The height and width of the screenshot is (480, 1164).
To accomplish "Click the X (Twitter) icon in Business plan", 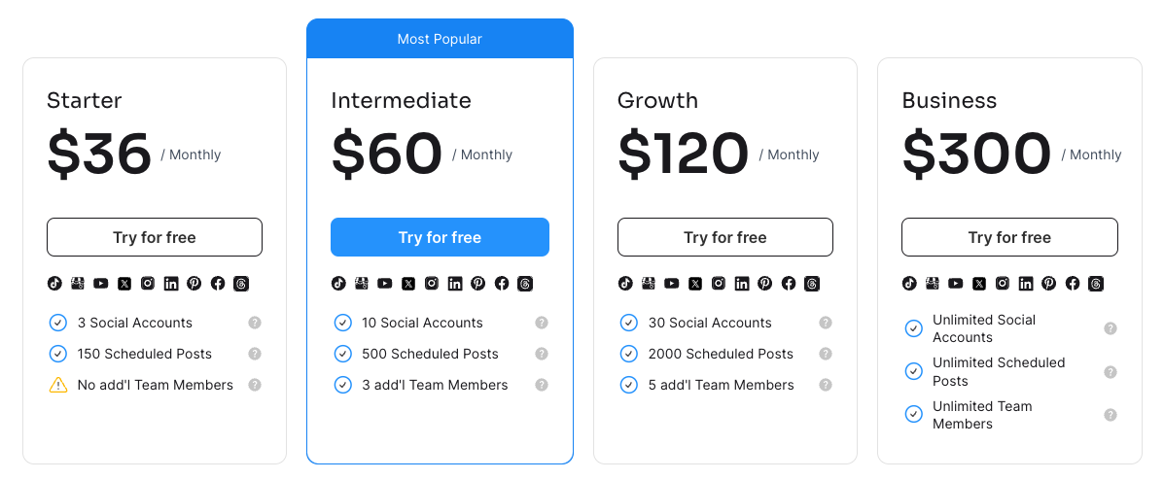I will click(x=979, y=284).
